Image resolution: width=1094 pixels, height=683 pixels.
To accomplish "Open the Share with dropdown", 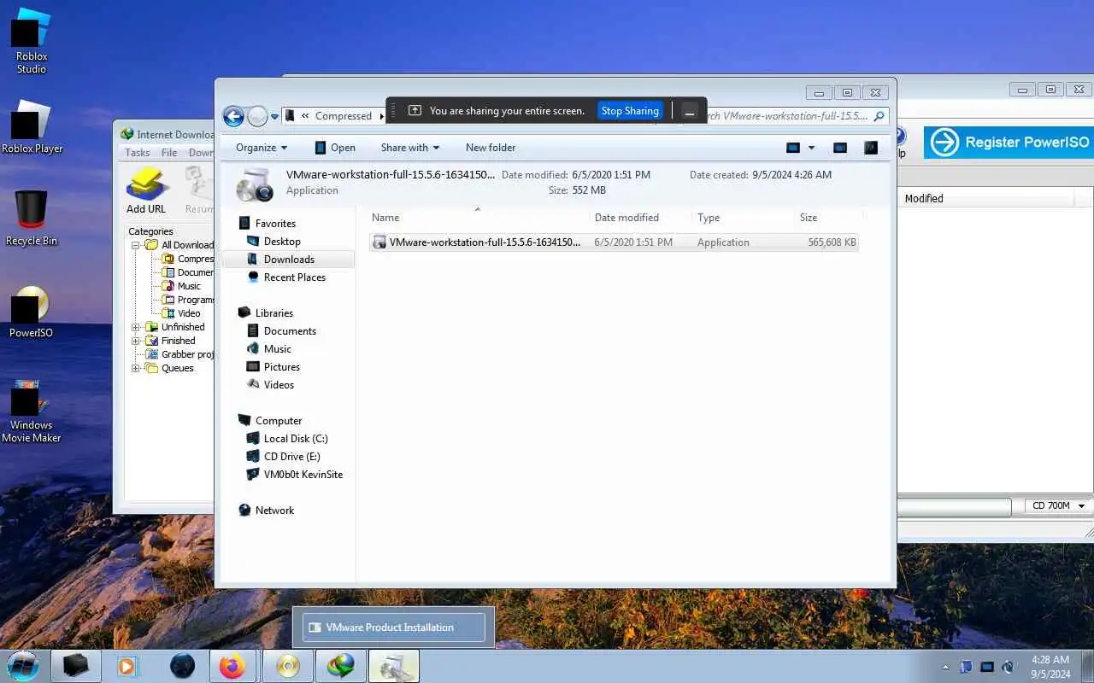I will 410,148.
